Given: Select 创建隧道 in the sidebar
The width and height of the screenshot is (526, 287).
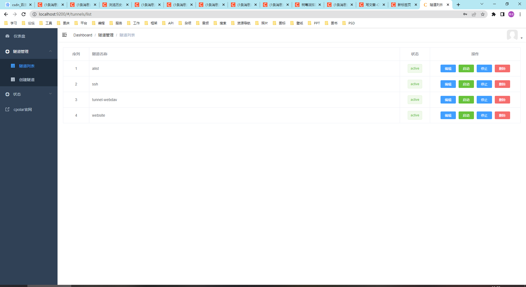Looking at the screenshot, I should (x=29, y=79).
